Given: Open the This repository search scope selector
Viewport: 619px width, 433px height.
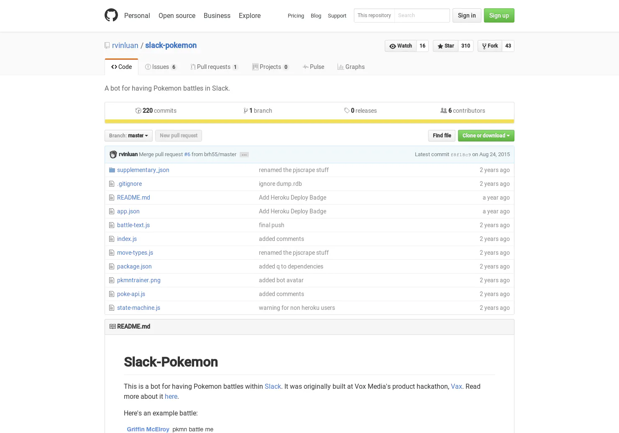Looking at the screenshot, I should pyautogui.click(x=374, y=15).
